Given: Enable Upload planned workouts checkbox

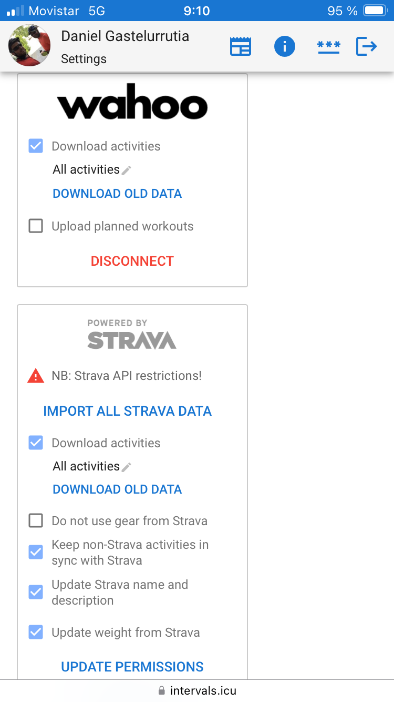Looking at the screenshot, I should click(x=36, y=226).
